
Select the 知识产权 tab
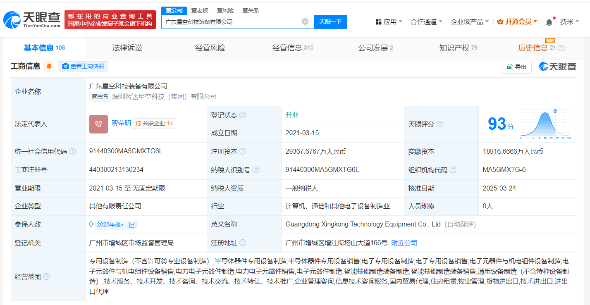tap(458, 48)
